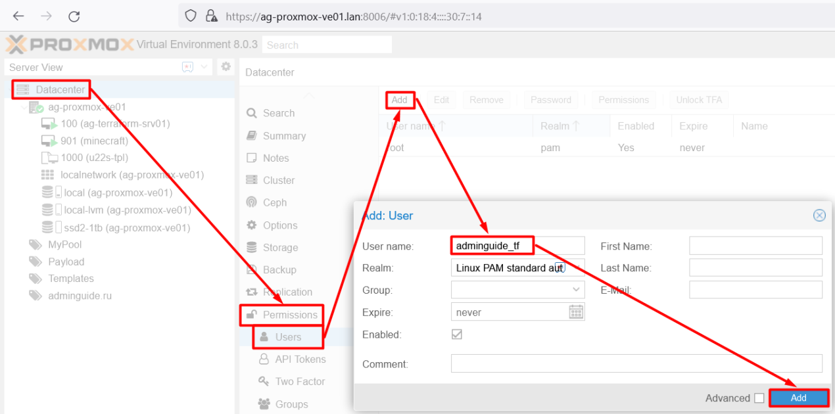Screen dimensions: 835x414
Task: Open Server View settings gear icon
Action: point(226,66)
